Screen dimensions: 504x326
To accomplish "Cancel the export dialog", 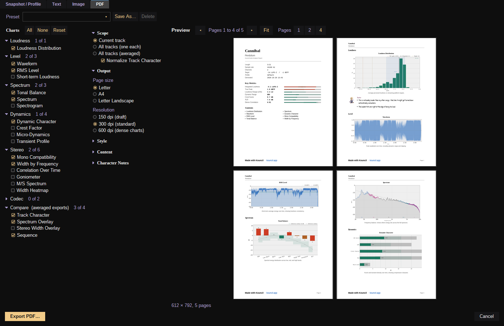I will (486, 316).
